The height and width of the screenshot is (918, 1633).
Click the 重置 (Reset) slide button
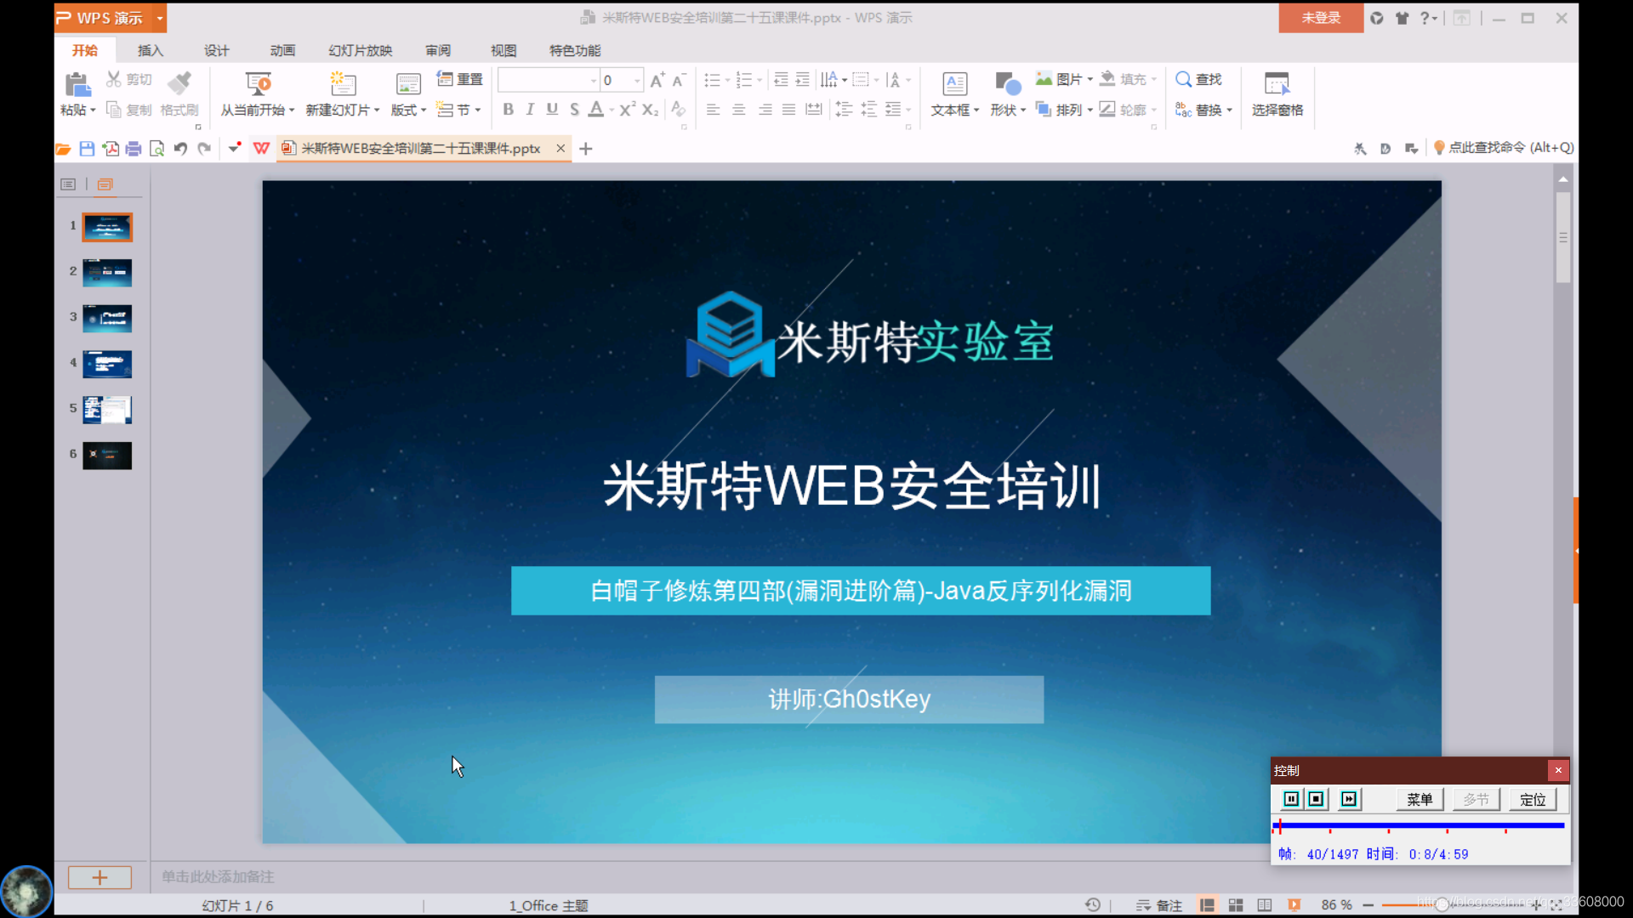click(x=459, y=78)
